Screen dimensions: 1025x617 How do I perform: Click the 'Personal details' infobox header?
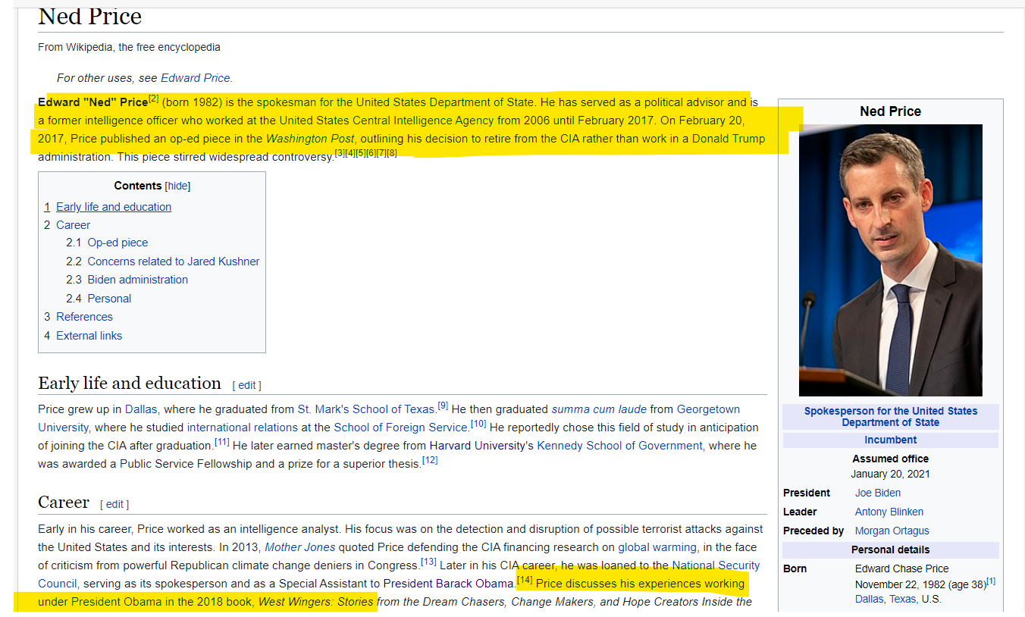[891, 550]
